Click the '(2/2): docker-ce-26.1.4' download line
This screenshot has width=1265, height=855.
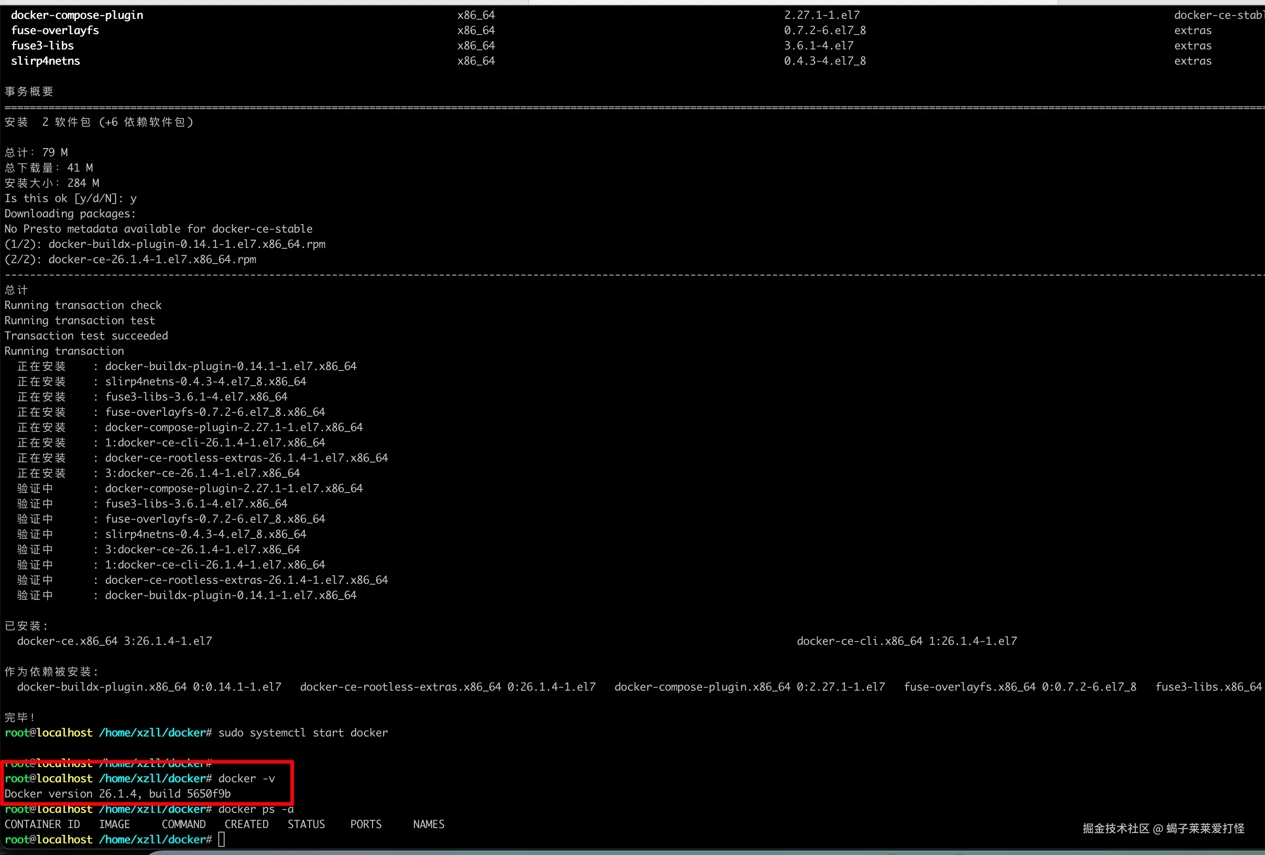coord(130,259)
